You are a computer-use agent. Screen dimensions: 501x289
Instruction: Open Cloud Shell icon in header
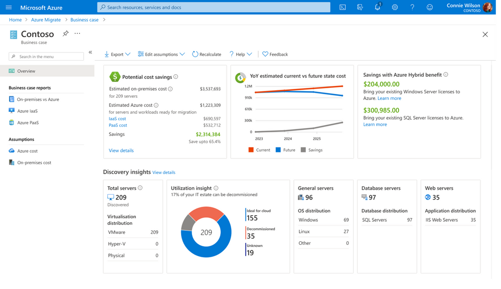[343, 8]
